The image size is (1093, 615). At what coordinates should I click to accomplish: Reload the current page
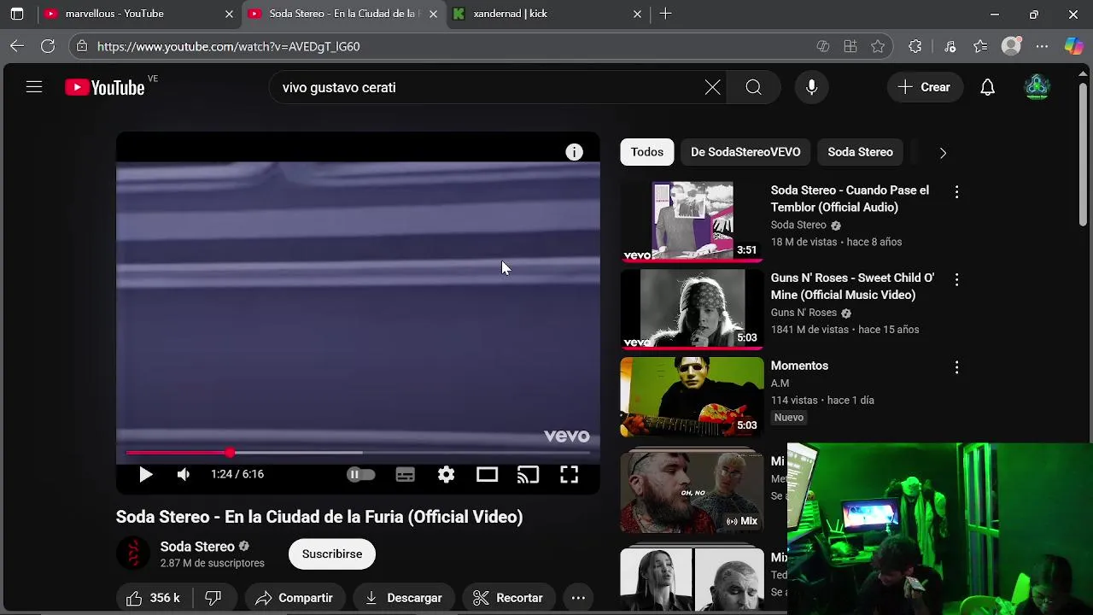48,46
